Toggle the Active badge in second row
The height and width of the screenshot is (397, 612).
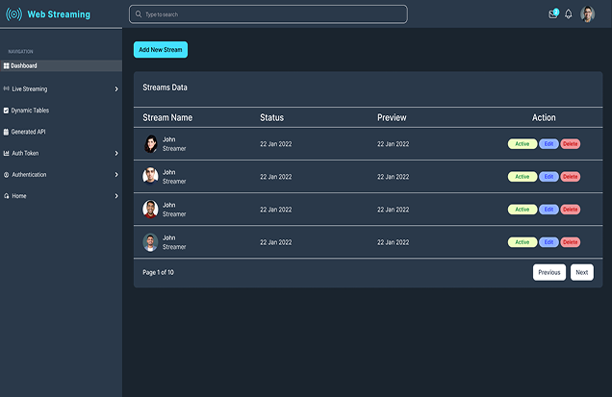pos(522,177)
